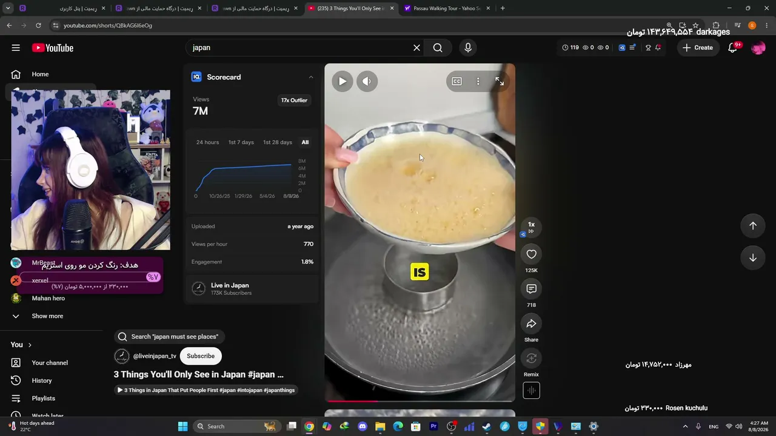Reload the YouTube page
This screenshot has width=776, height=436.
(38, 25)
